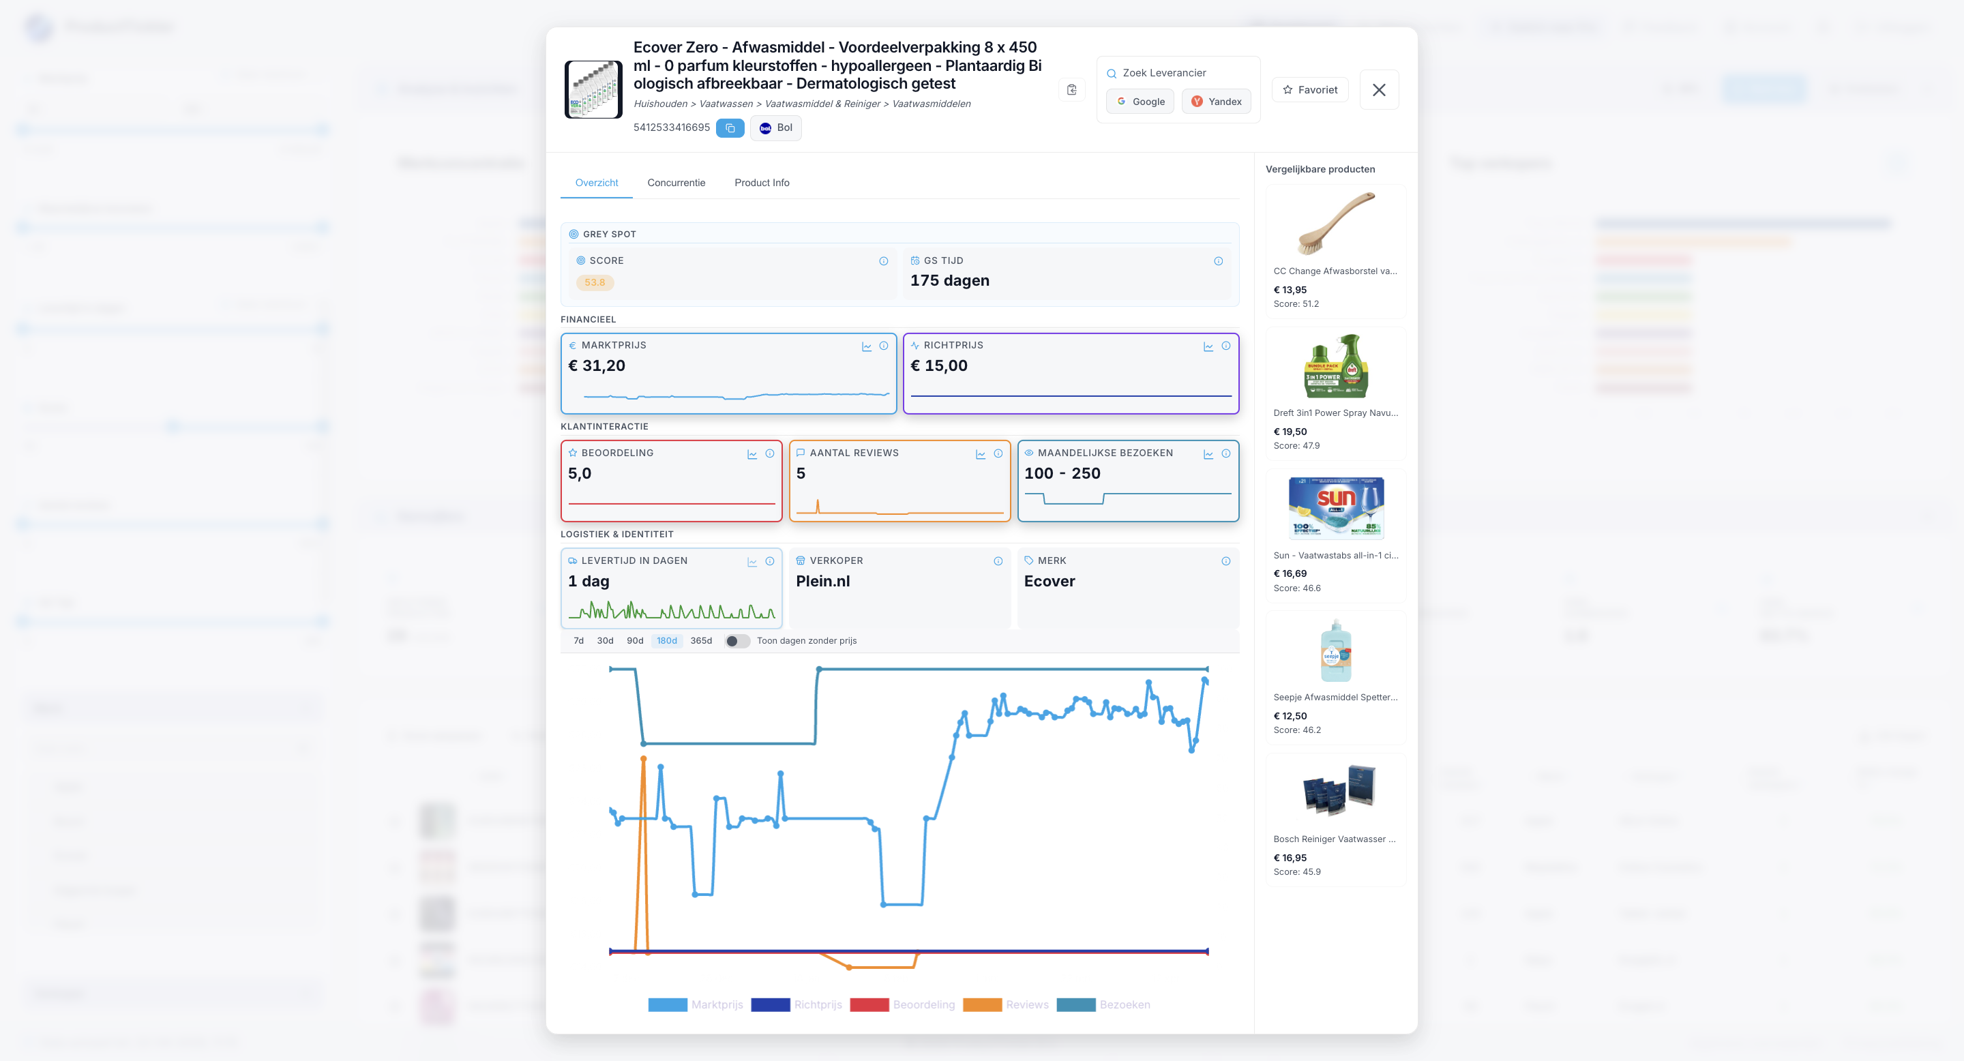Follow the Huishouden breadcrumb
1964x1061 pixels.
click(660, 104)
